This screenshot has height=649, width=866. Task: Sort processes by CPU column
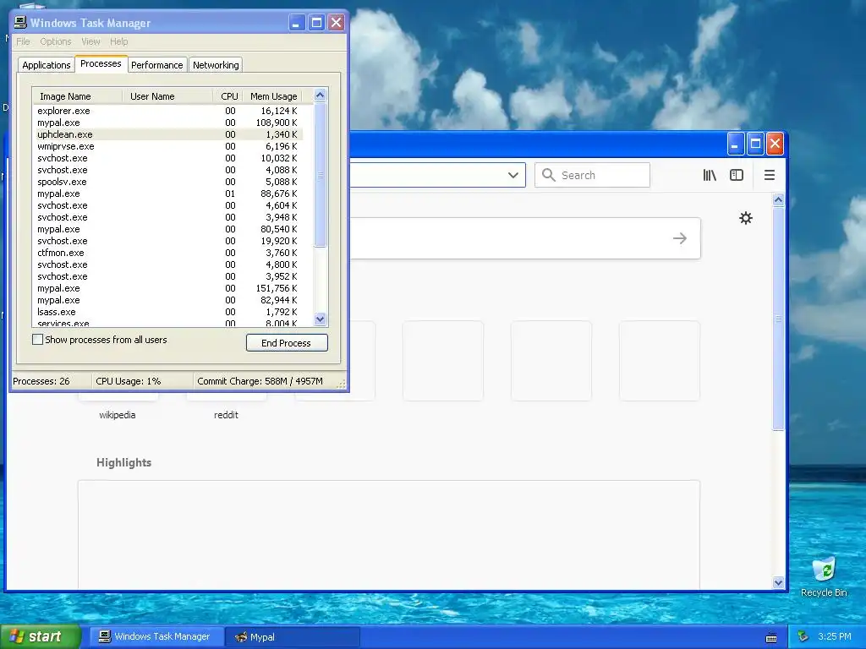(228, 96)
